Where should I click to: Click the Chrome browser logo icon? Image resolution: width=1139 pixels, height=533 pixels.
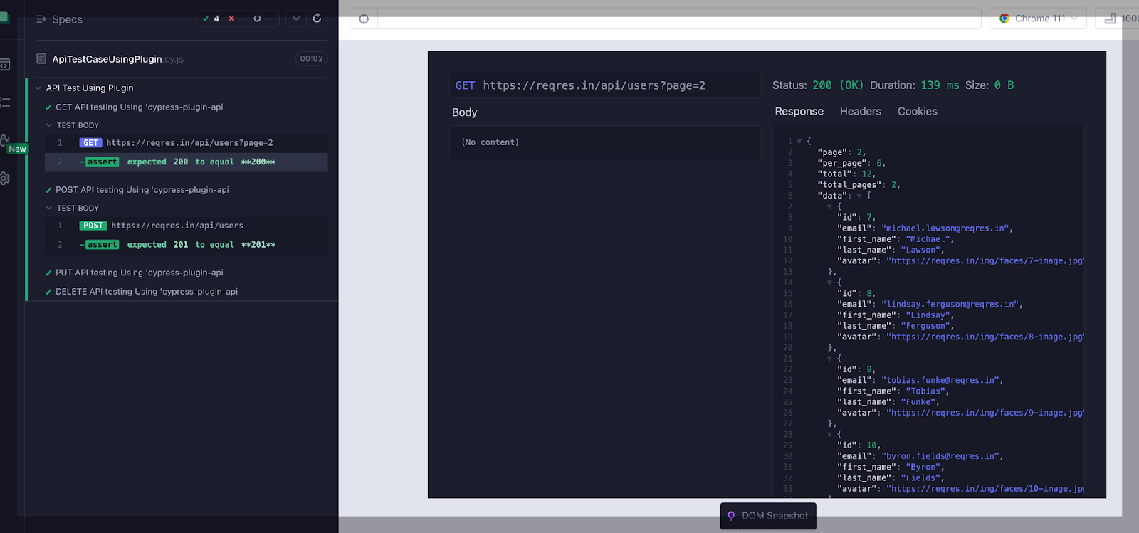pyautogui.click(x=1004, y=19)
